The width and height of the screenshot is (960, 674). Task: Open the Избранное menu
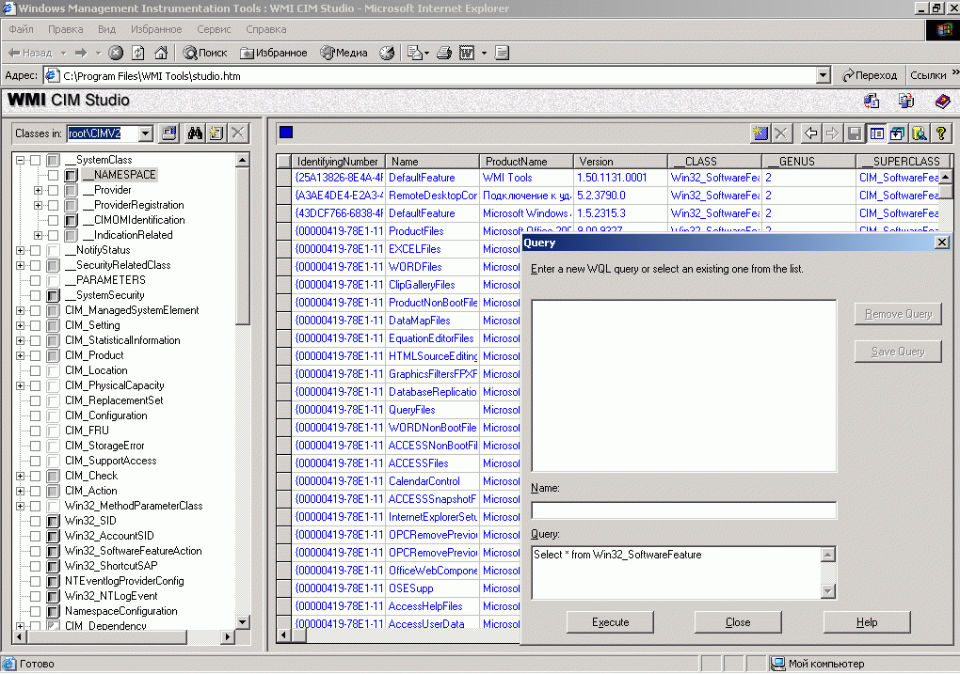point(156,29)
